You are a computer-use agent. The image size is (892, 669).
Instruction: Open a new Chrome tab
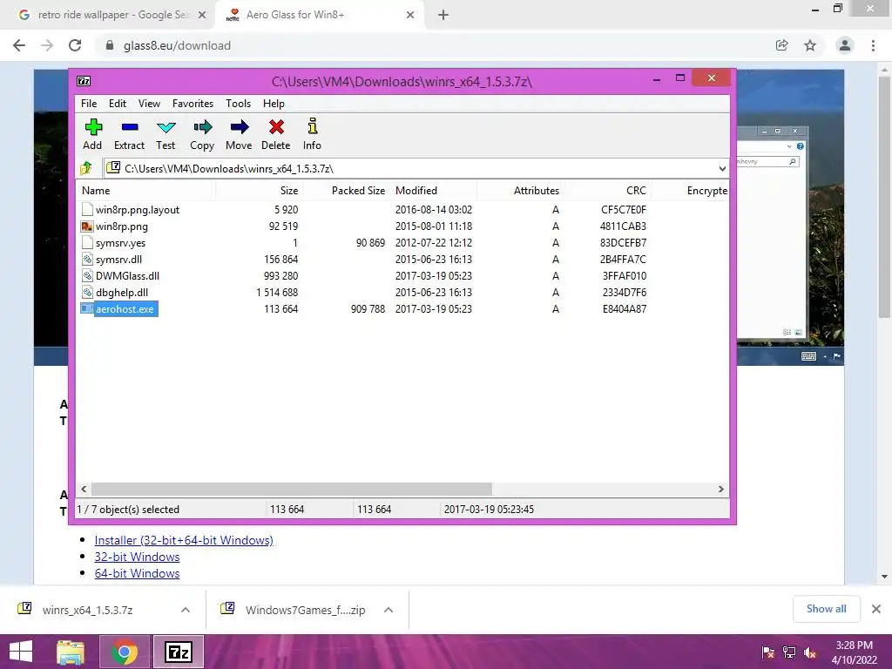[443, 15]
